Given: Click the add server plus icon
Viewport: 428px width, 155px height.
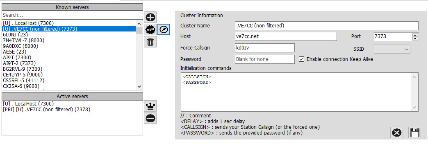Looking at the screenshot, I should pyautogui.click(x=150, y=18).
